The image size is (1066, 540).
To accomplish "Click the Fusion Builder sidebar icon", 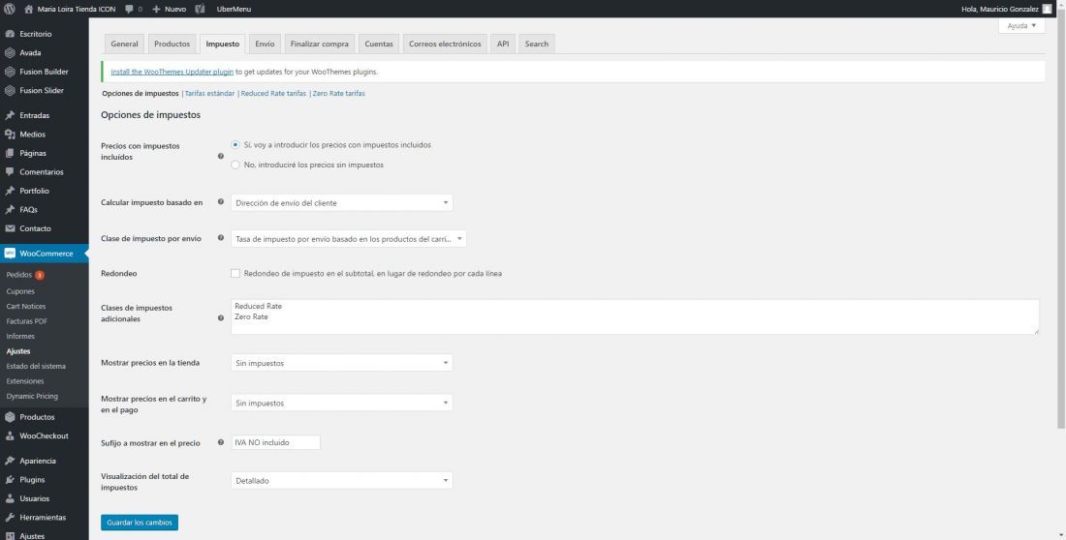I will click(x=10, y=72).
